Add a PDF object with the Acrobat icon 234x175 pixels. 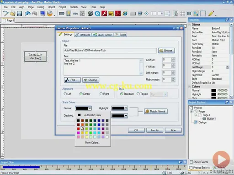[x=118, y=14]
